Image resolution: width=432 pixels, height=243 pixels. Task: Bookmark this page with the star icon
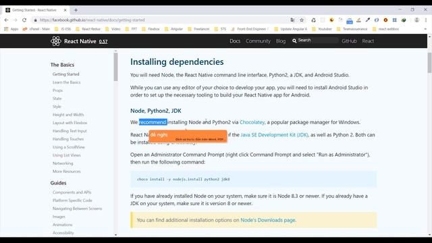302,20
